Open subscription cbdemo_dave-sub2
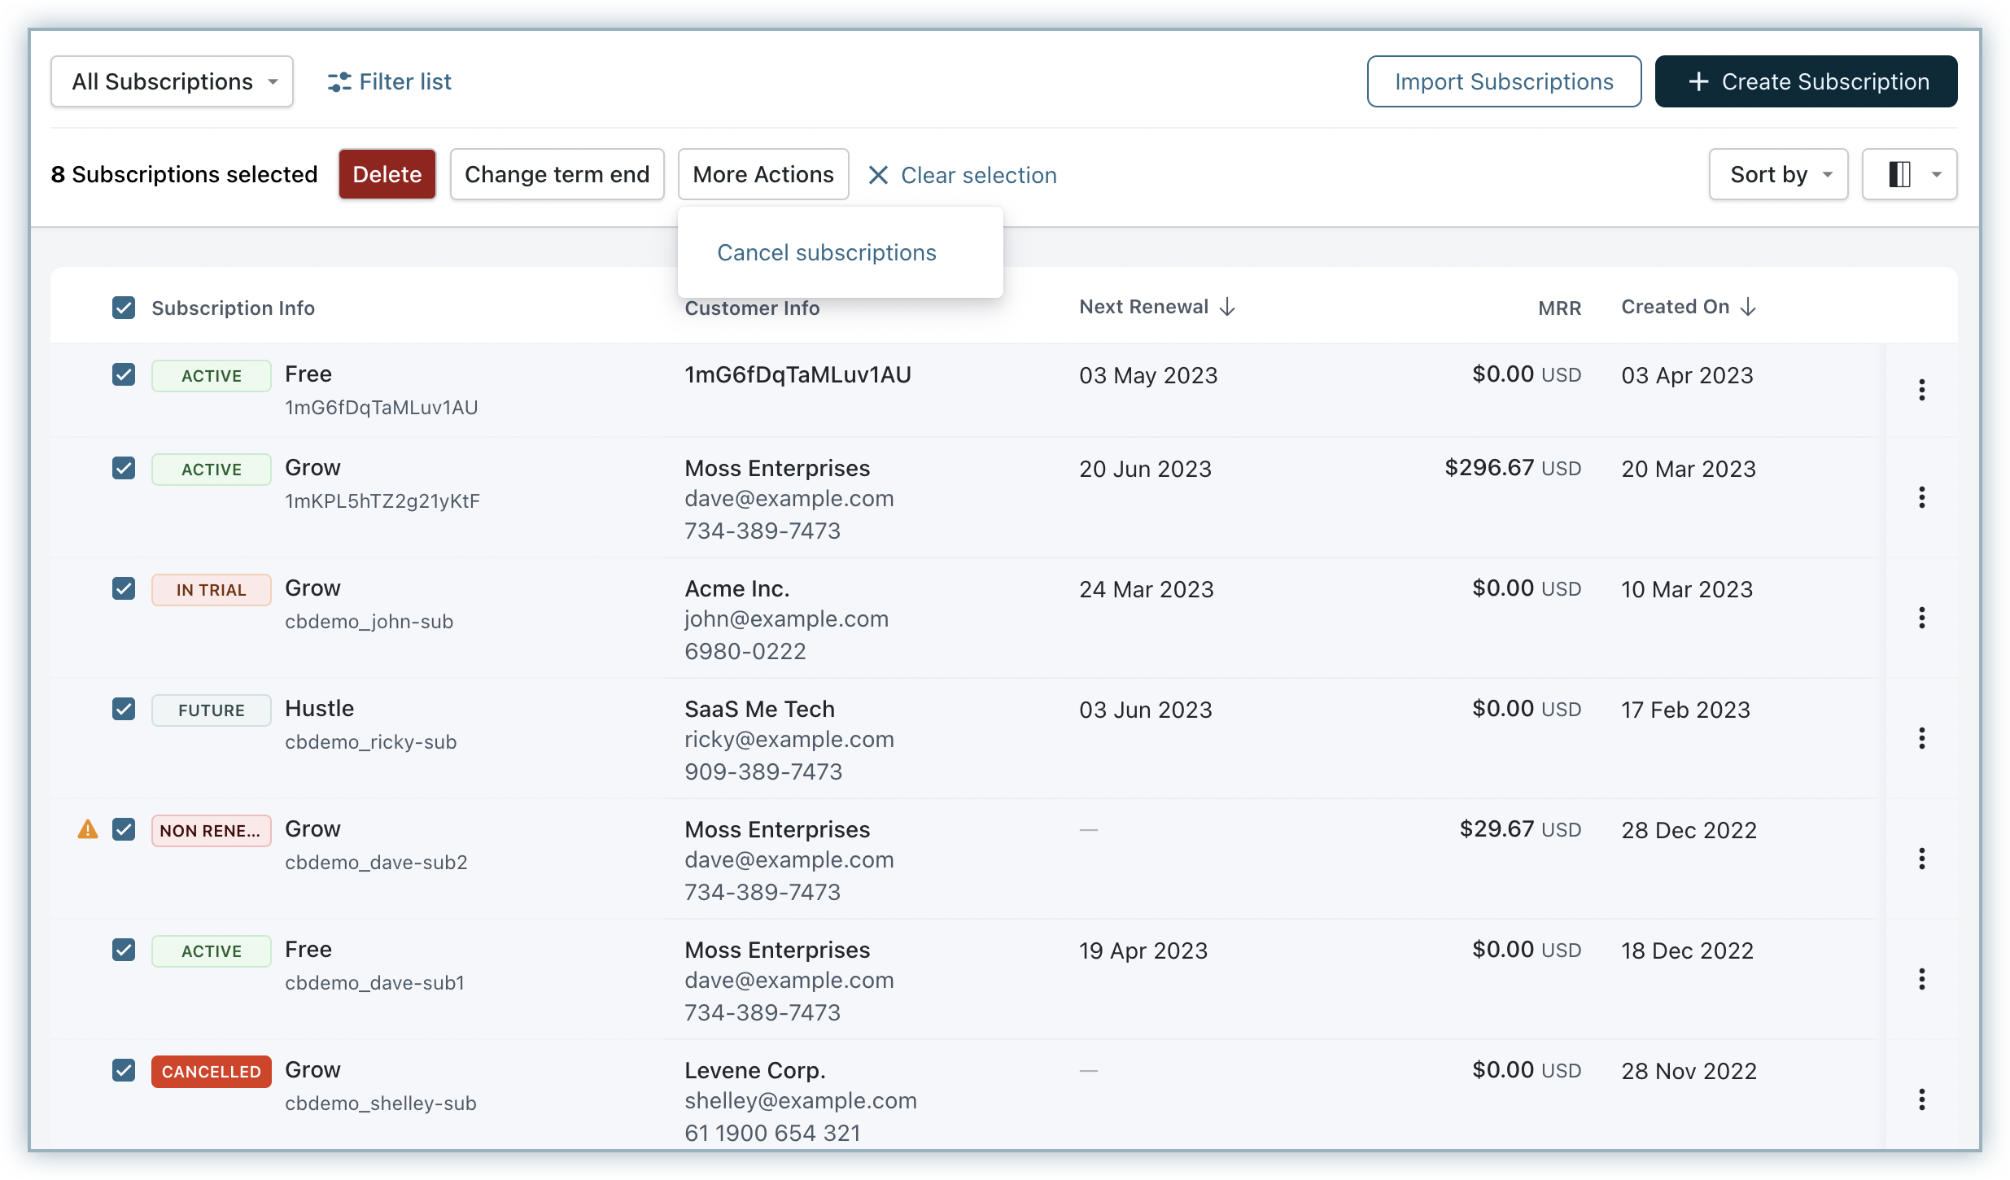 tap(376, 863)
